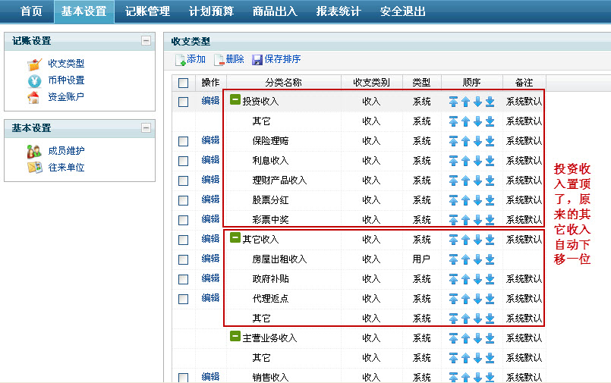Click the 往来单位 icon
Image resolution: width=611 pixels, height=383 pixels.
35,168
